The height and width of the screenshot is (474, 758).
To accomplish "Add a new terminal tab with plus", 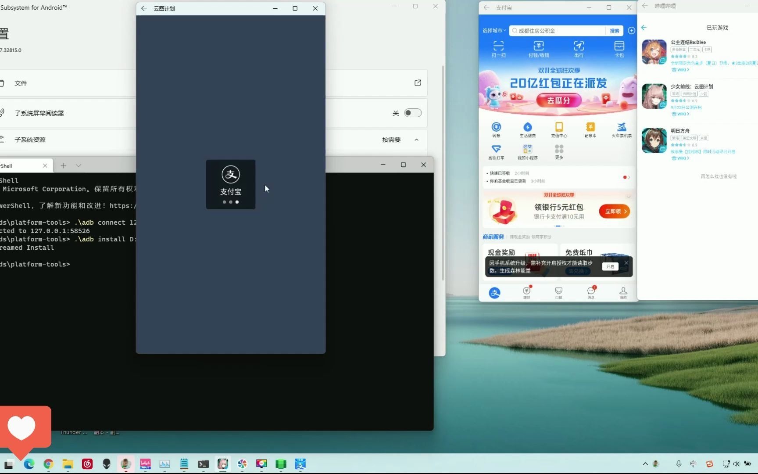I will [64, 165].
